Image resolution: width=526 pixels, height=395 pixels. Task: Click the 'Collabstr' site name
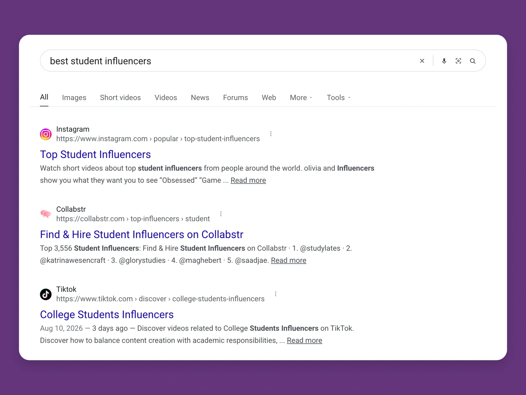point(71,209)
